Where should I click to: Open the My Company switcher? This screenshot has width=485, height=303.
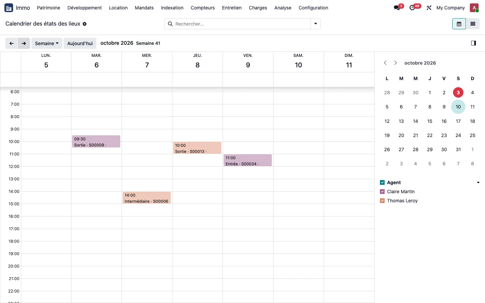click(450, 8)
